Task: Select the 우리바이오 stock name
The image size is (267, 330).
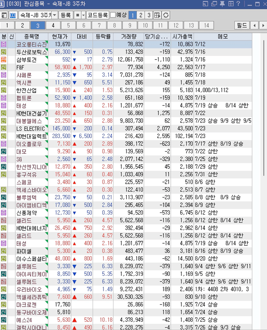Action: 29,290
